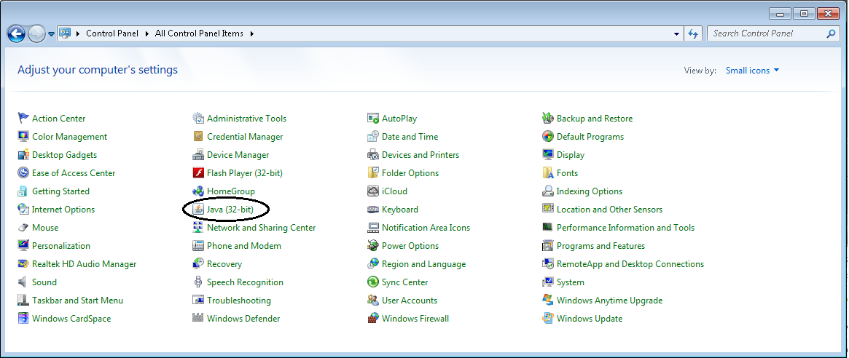Click the Windows Update icon
This screenshot has height=358, width=849.
coord(548,319)
